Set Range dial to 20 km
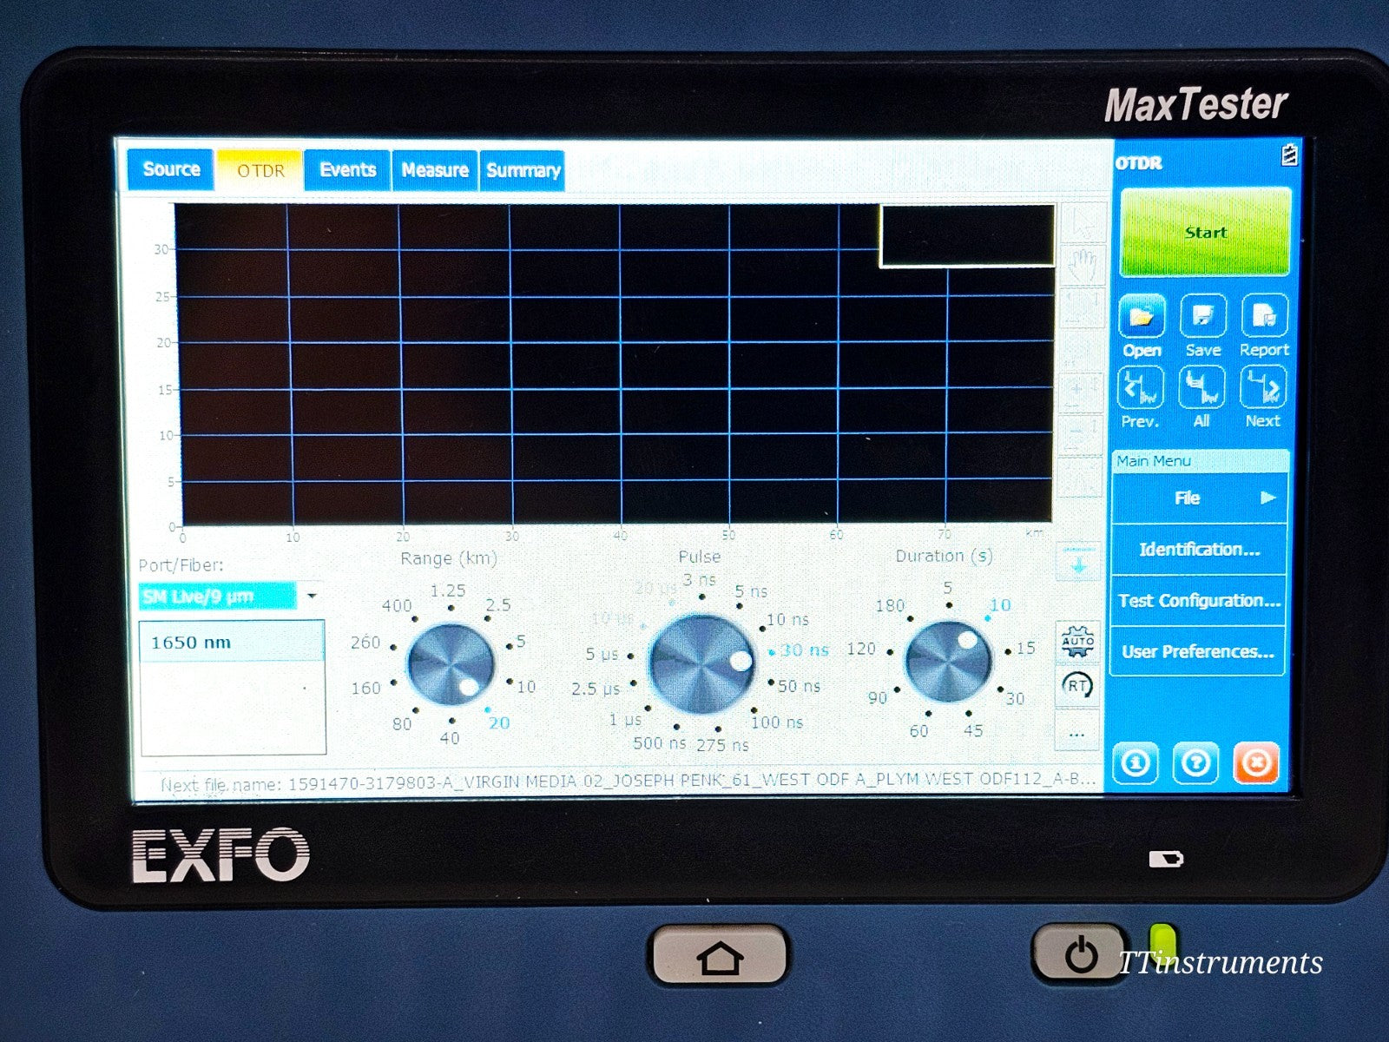 pos(498,722)
